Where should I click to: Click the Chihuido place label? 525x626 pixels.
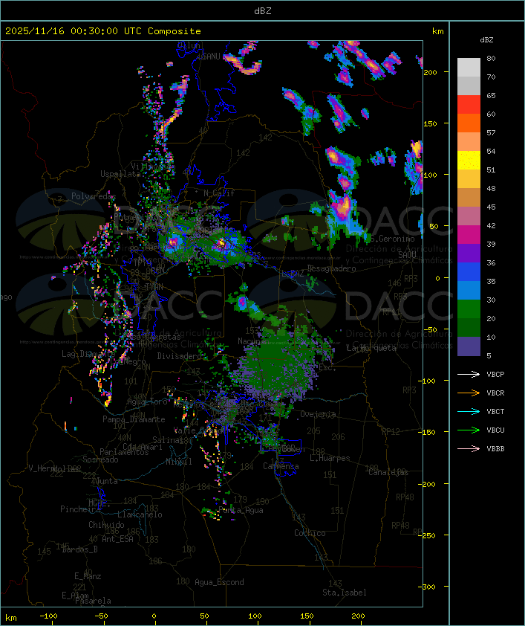point(106,525)
